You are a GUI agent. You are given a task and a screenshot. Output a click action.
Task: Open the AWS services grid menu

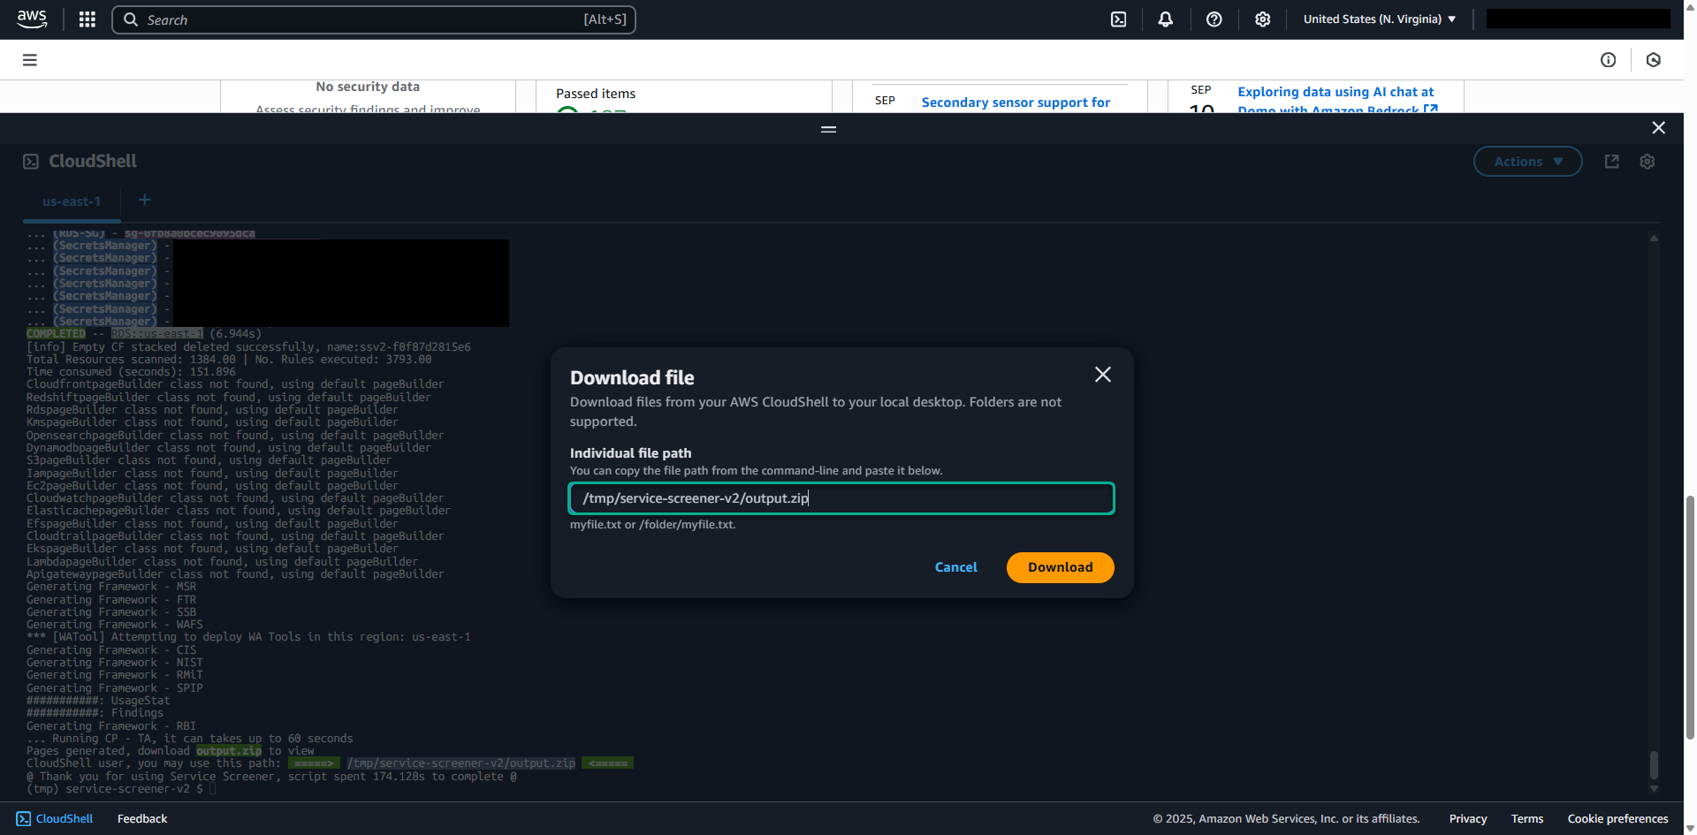[x=87, y=19]
